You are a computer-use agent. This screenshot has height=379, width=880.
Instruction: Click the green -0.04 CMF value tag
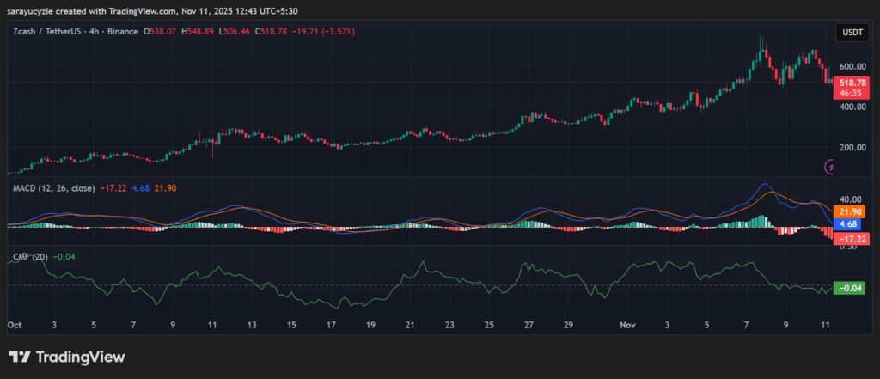coord(849,288)
